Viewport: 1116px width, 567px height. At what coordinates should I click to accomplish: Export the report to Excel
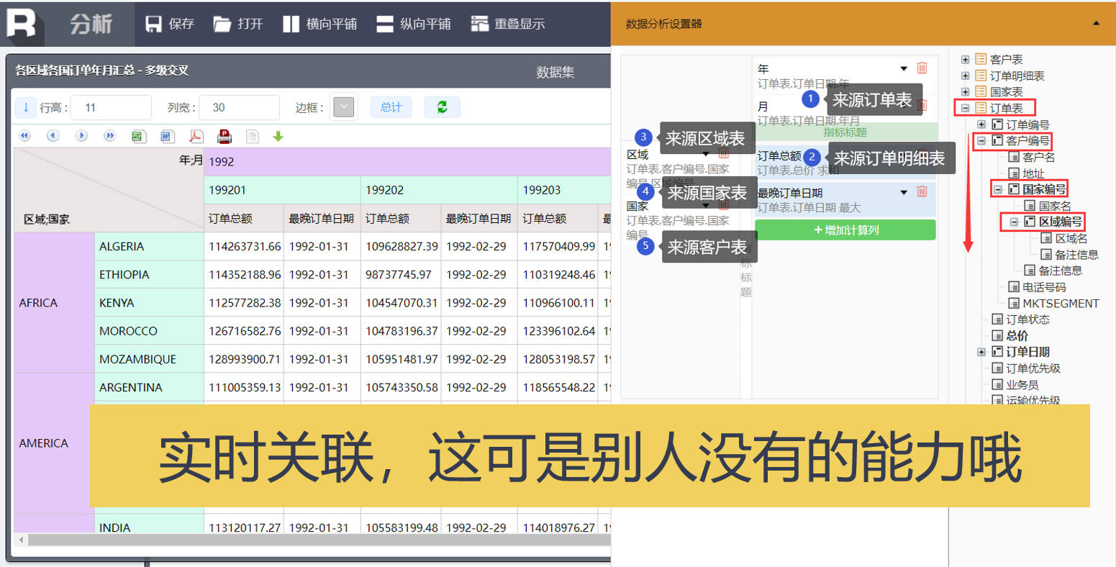pyautogui.click(x=139, y=136)
